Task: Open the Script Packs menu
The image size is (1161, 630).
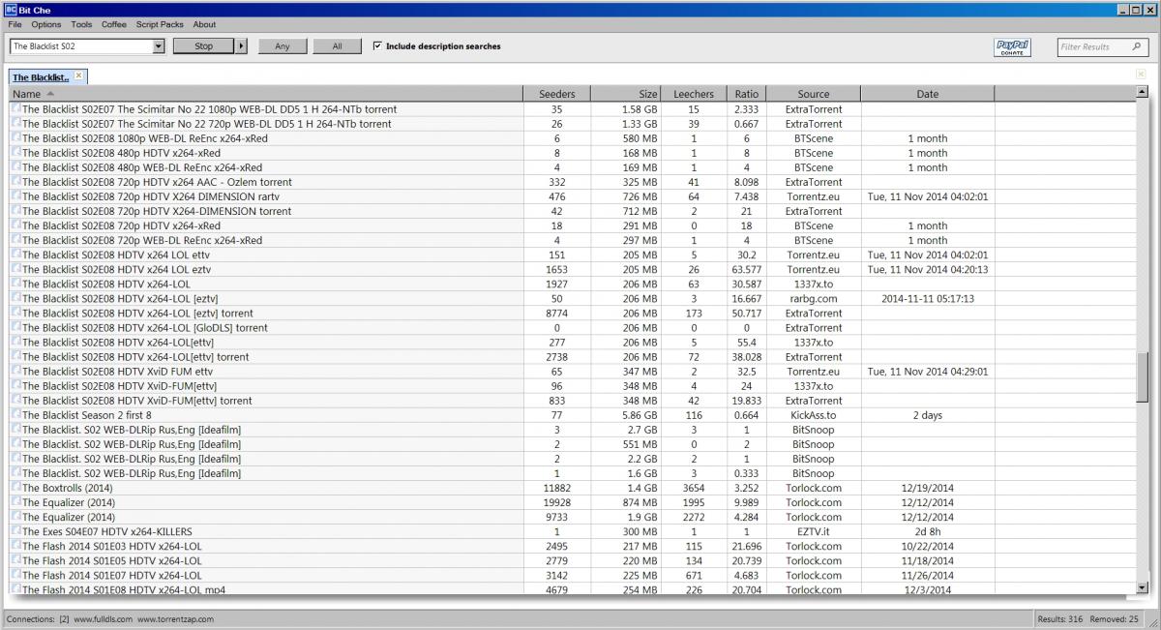Action: (160, 24)
